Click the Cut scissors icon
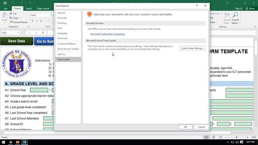The height and width of the screenshot is (145, 258). 11,13
